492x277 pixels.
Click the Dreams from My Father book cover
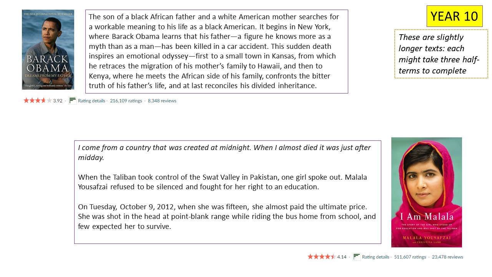pos(48,50)
